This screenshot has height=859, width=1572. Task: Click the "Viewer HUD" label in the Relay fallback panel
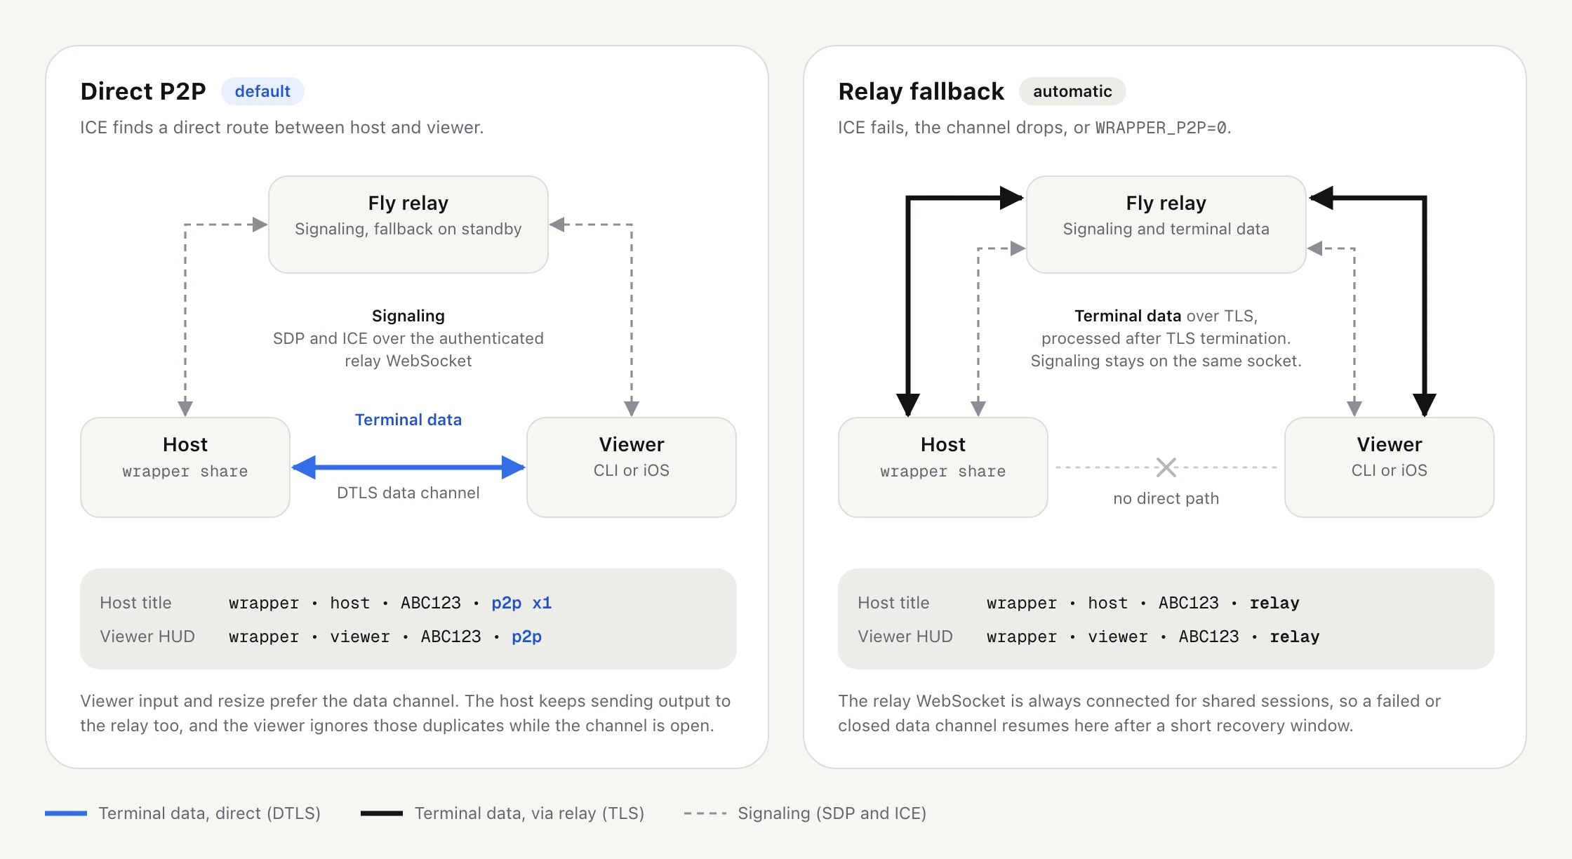pos(905,637)
